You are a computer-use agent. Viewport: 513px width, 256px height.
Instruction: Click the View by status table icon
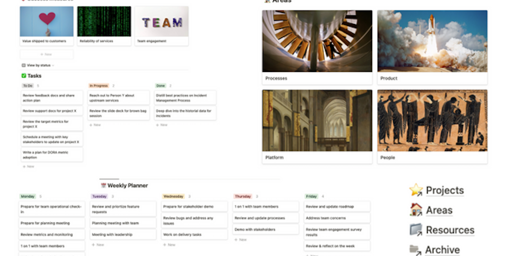click(24, 65)
